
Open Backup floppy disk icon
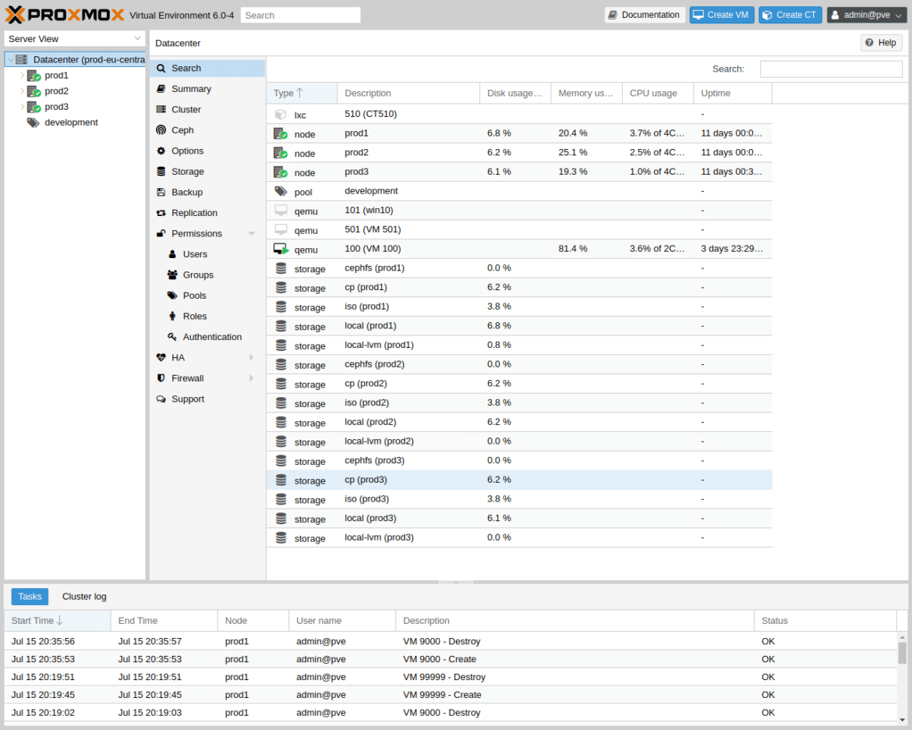tap(161, 192)
